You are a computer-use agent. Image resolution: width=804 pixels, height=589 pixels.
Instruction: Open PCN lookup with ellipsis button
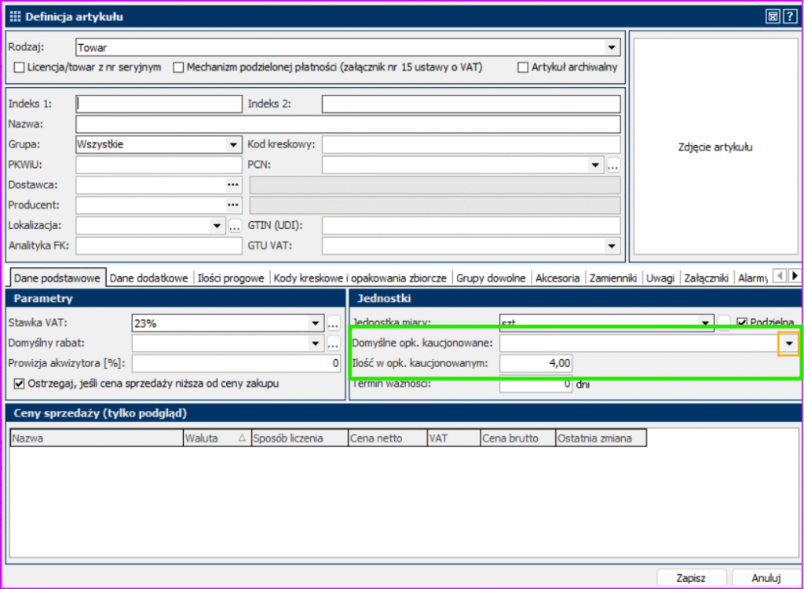tap(613, 165)
